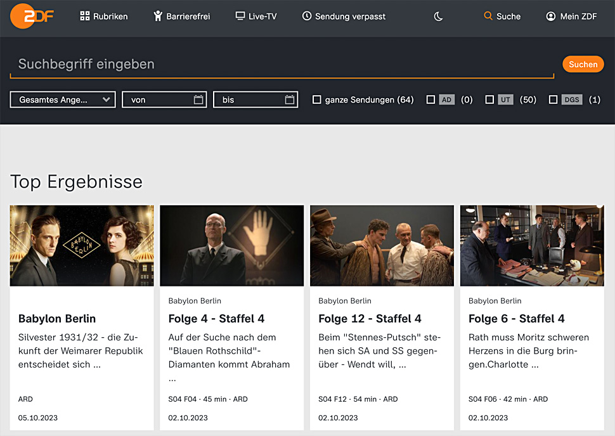This screenshot has width=615, height=436.
Task: Enable the AD audio description checkbox
Action: (430, 99)
